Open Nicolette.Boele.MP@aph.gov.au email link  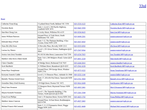tap(122, 28)
